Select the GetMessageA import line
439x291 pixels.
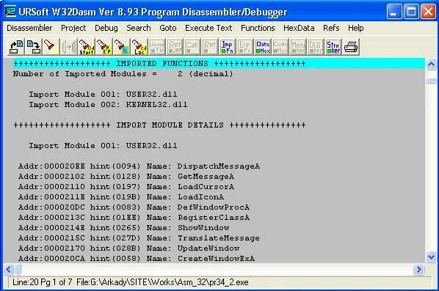coord(126,177)
